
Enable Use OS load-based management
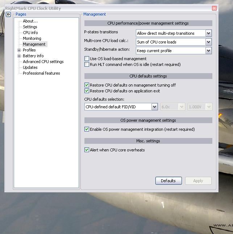pos(87,59)
